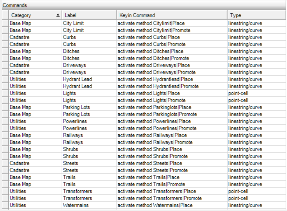
Task: Click Powerlines label in Powerlines|Place row
Action: point(75,121)
